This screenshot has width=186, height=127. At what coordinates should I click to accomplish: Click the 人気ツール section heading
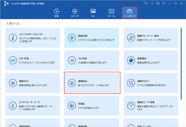12,24
